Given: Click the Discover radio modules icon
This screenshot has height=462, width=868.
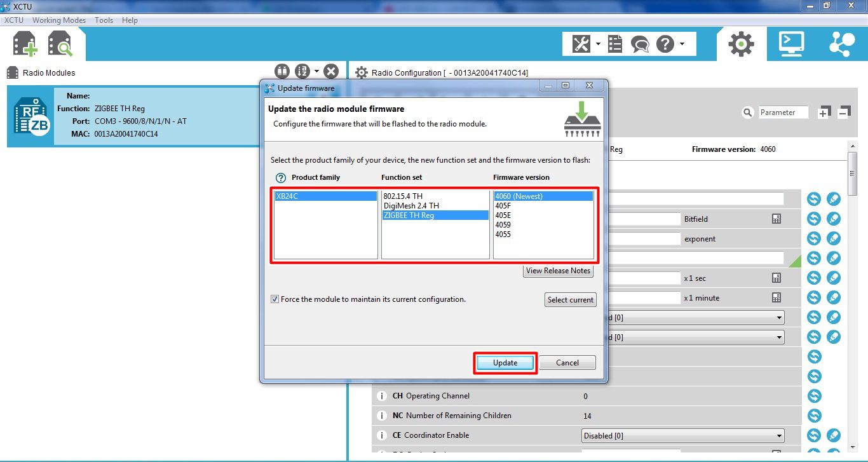Looking at the screenshot, I should click(60, 44).
